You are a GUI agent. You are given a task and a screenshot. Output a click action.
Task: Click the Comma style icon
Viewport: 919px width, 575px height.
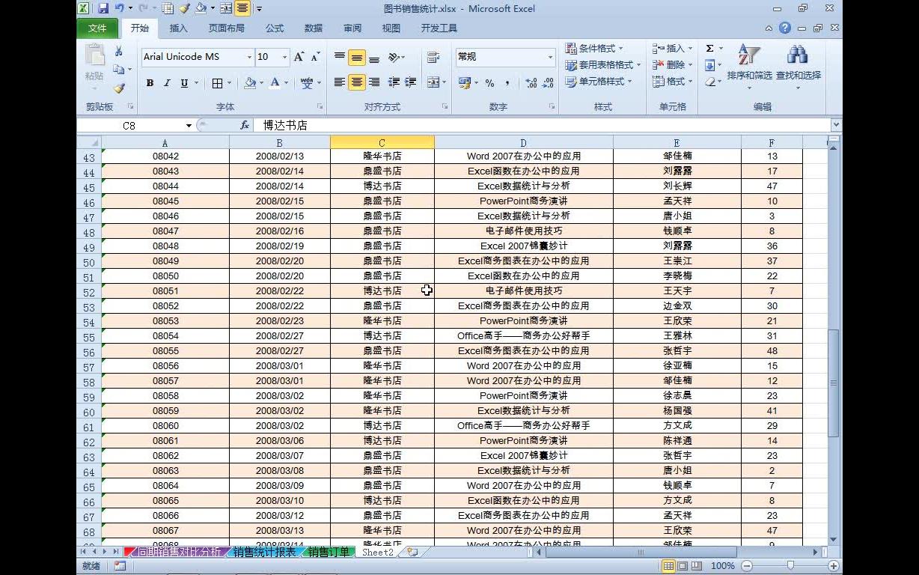pyautogui.click(x=507, y=83)
